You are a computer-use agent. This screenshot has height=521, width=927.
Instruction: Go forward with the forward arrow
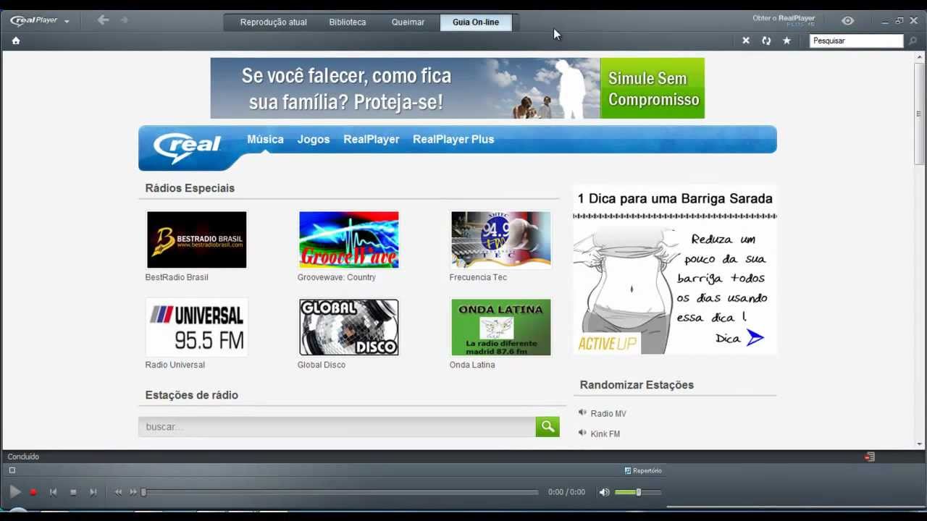click(124, 20)
